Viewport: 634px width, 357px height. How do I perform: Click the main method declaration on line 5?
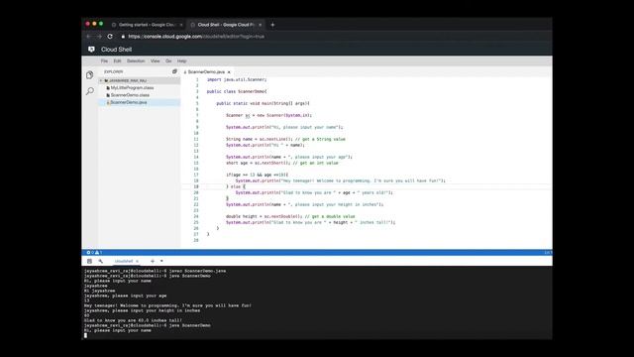point(263,103)
